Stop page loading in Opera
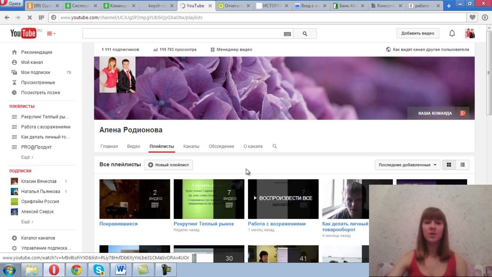Screen dimensions: 492x277 (30, 17)
